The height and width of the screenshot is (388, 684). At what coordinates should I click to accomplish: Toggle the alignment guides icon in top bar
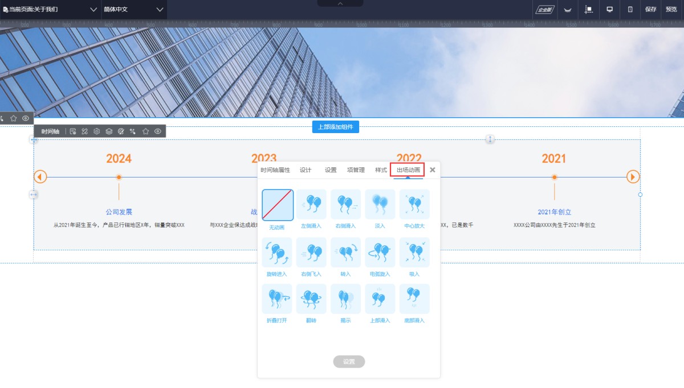pyautogui.click(x=589, y=10)
